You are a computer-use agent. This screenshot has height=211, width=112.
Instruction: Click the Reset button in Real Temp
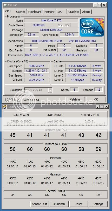[79, 204]
